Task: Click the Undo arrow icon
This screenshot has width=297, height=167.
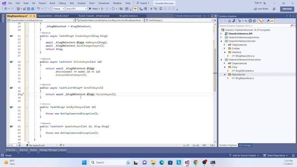Action: pos(39,9)
